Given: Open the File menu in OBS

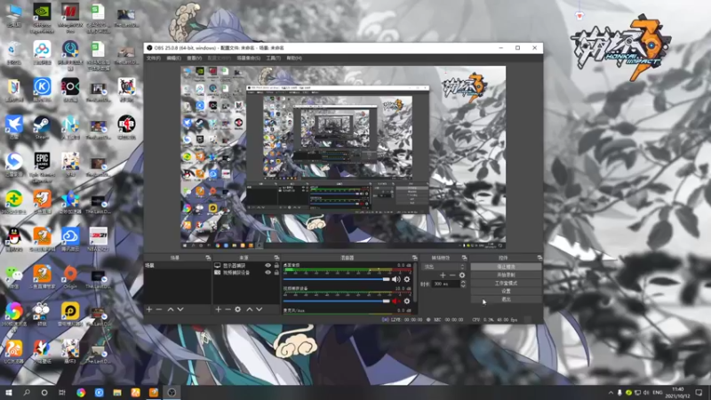Looking at the screenshot, I should (x=153, y=58).
